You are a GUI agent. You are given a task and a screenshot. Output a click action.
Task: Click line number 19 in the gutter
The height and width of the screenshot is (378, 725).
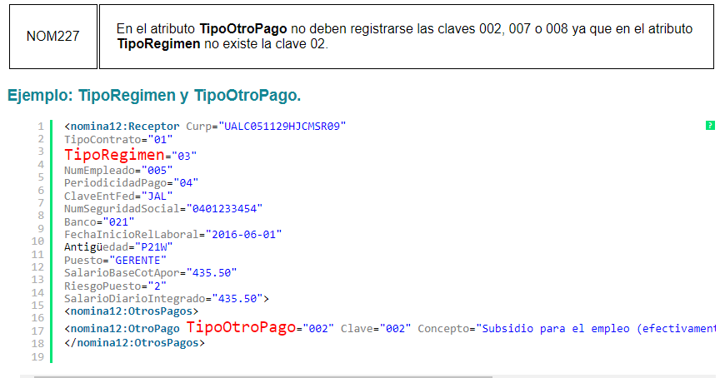[x=37, y=356]
